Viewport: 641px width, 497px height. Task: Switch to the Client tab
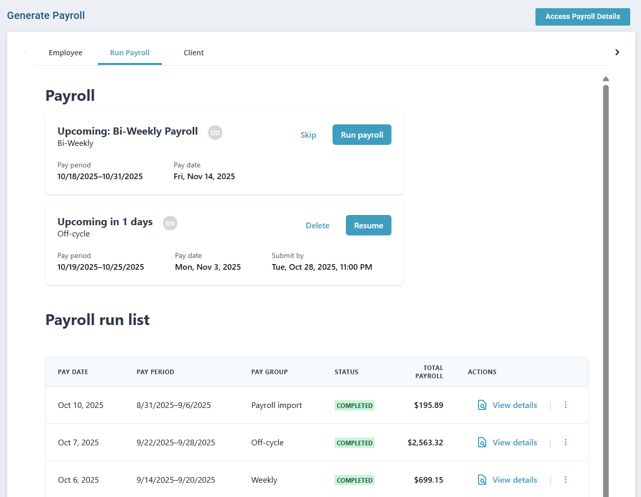click(194, 53)
